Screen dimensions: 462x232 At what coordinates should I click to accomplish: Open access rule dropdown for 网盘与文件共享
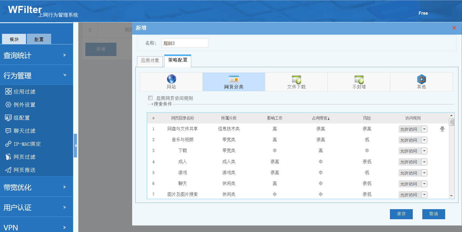point(424,129)
